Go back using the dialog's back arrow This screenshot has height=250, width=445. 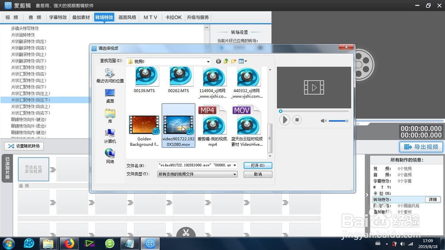tap(218, 61)
